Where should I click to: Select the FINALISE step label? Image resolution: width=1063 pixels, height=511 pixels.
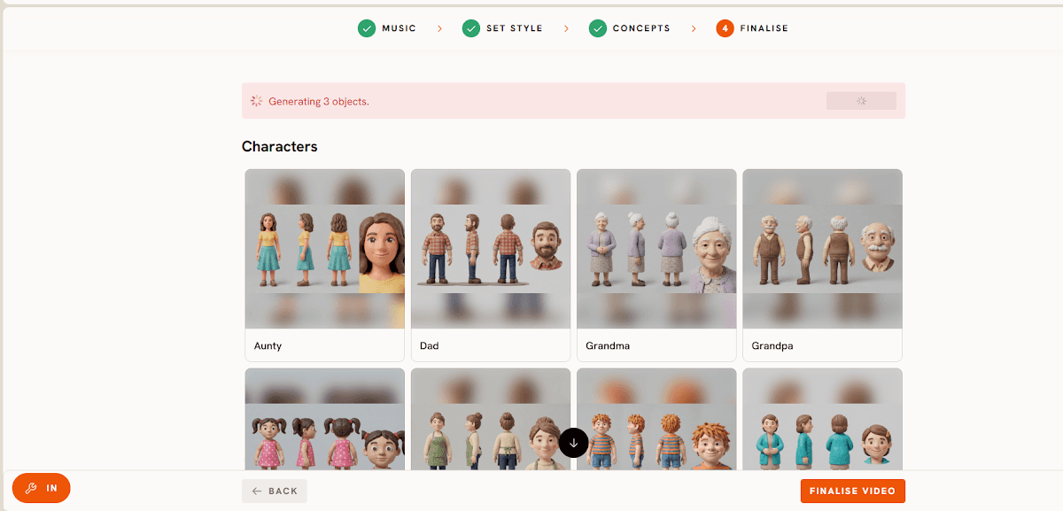[764, 28]
